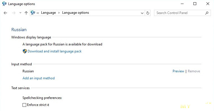Go back using the back arrow
The height and width of the screenshot is (111, 214).
coord(5,13)
